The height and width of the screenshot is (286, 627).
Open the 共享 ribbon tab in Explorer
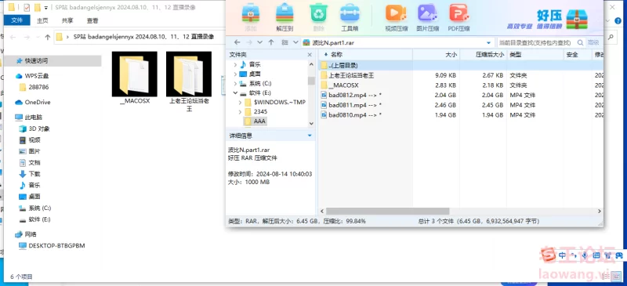[67, 20]
